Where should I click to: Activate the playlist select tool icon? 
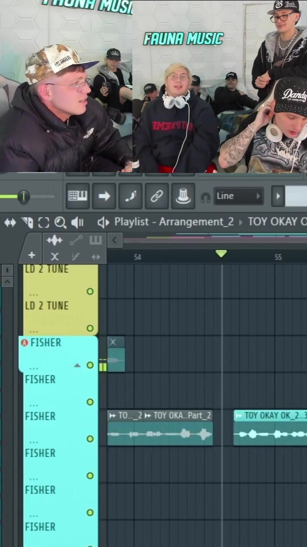click(x=43, y=223)
